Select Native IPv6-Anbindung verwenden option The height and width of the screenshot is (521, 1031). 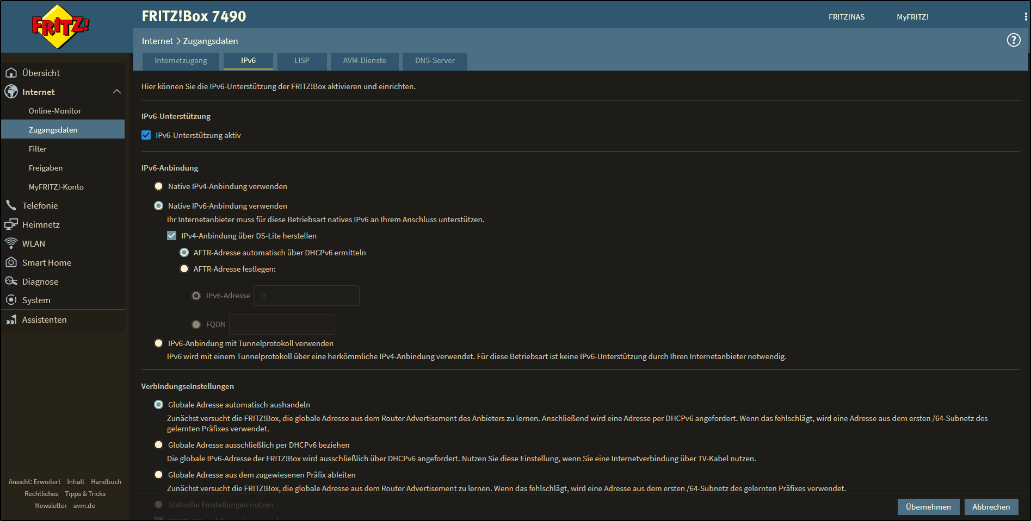pyautogui.click(x=159, y=206)
